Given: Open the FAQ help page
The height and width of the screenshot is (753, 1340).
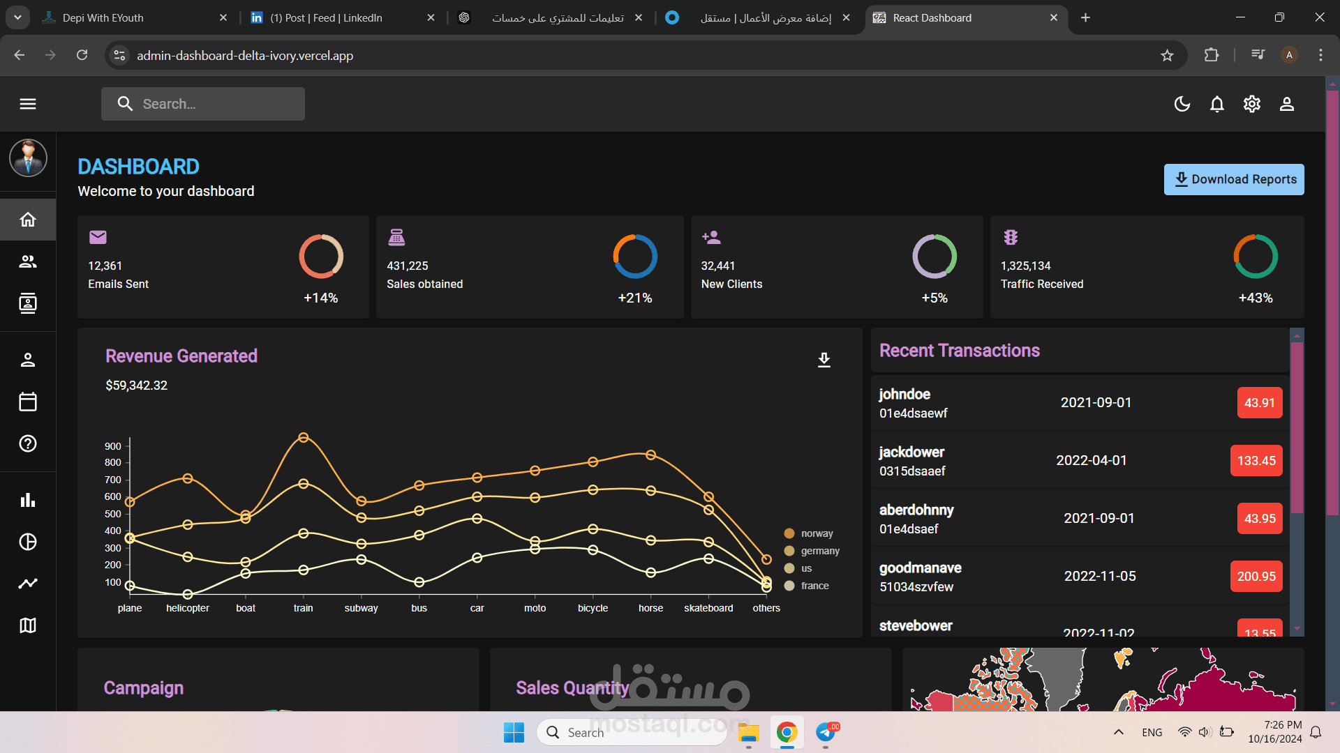Looking at the screenshot, I should 28,444.
